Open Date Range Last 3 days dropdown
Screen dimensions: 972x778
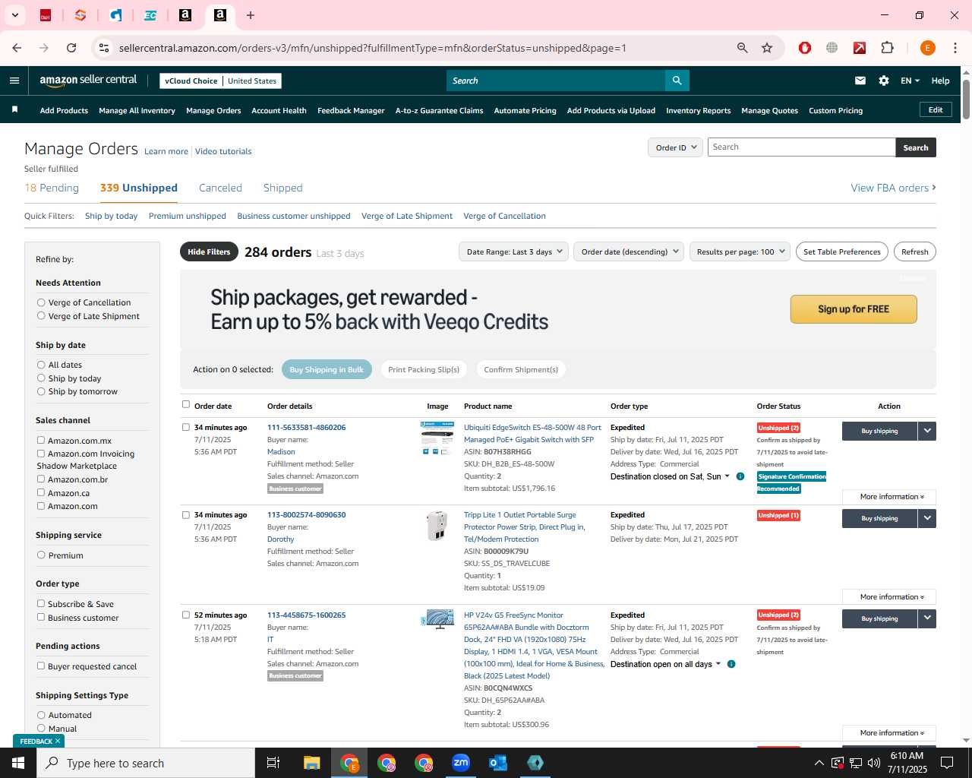click(x=514, y=251)
